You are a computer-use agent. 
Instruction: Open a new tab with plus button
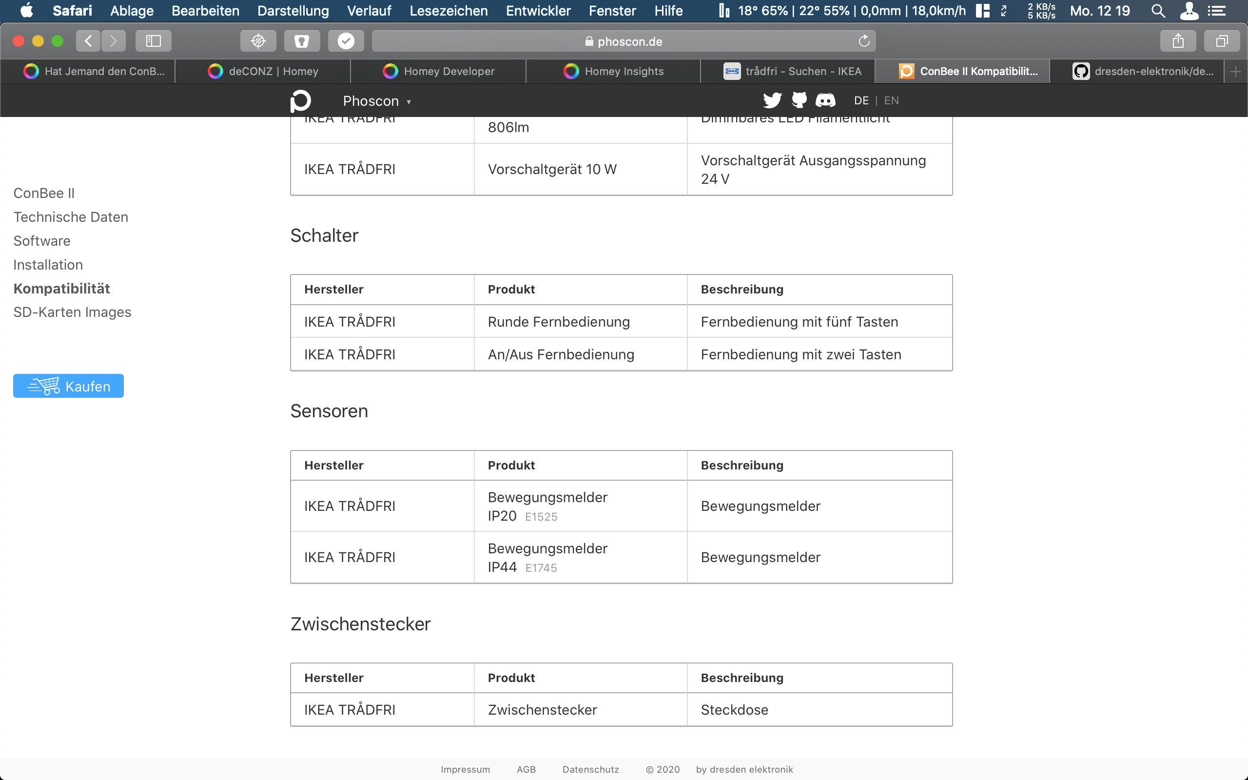(1235, 72)
